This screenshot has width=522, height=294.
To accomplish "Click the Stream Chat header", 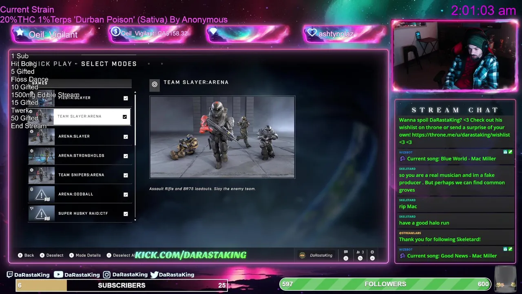I will coord(455,110).
